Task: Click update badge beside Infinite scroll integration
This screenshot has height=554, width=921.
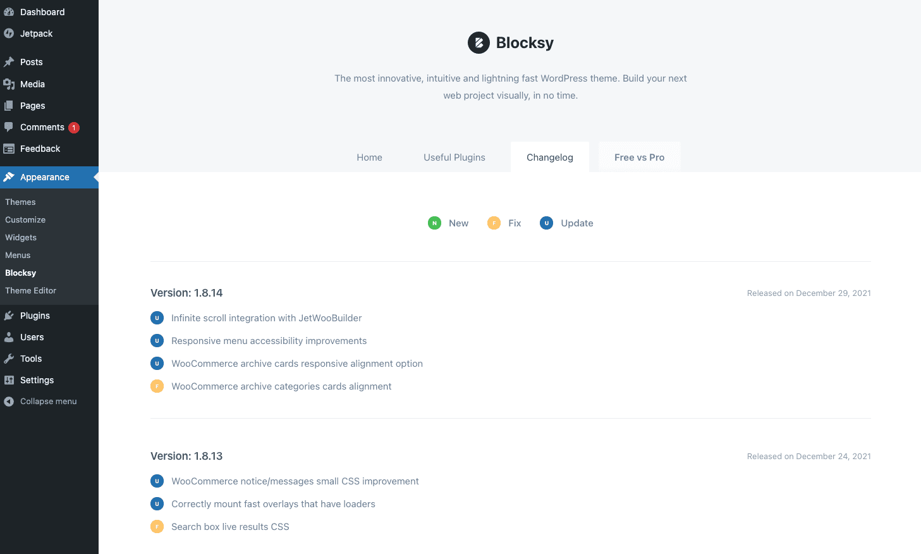Action: [x=157, y=318]
